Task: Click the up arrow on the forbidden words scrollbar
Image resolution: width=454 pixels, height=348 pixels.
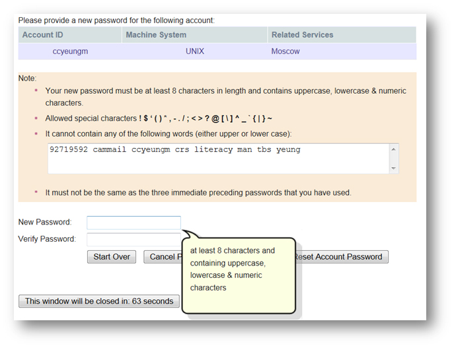Action: point(395,149)
